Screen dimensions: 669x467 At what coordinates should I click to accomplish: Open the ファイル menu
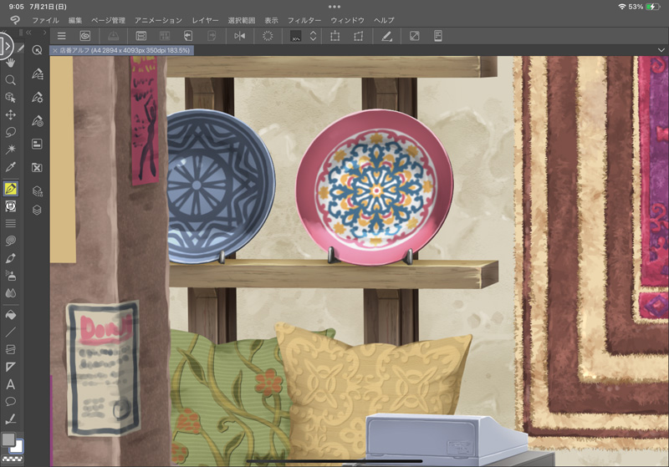pyautogui.click(x=45, y=19)
